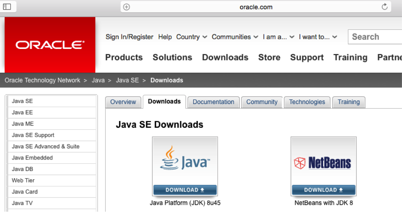
Task: Click the Sign In/Register link
Action: (129, 37)
